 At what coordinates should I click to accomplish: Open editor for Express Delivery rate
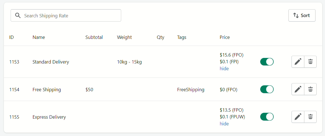tap(298, 117)
